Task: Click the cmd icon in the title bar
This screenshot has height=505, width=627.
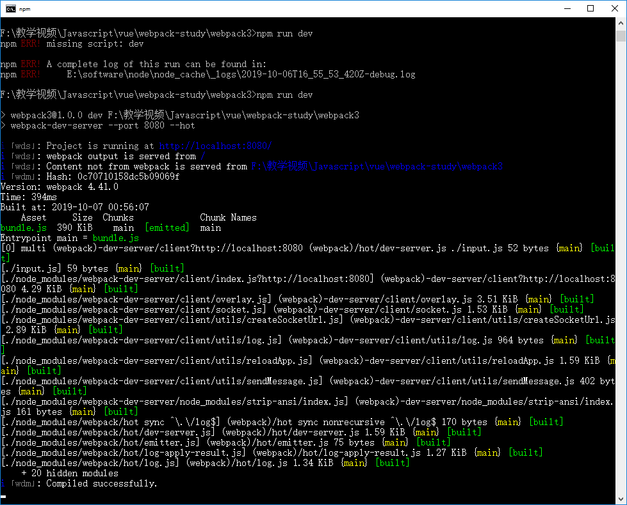Action: coord(11,9)
